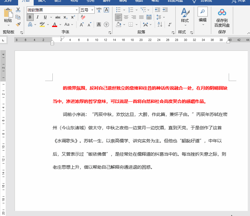This screenshot has height=216, width=250.
Task: Align text left
Action: pyautogui.click(x=118, y=17)
